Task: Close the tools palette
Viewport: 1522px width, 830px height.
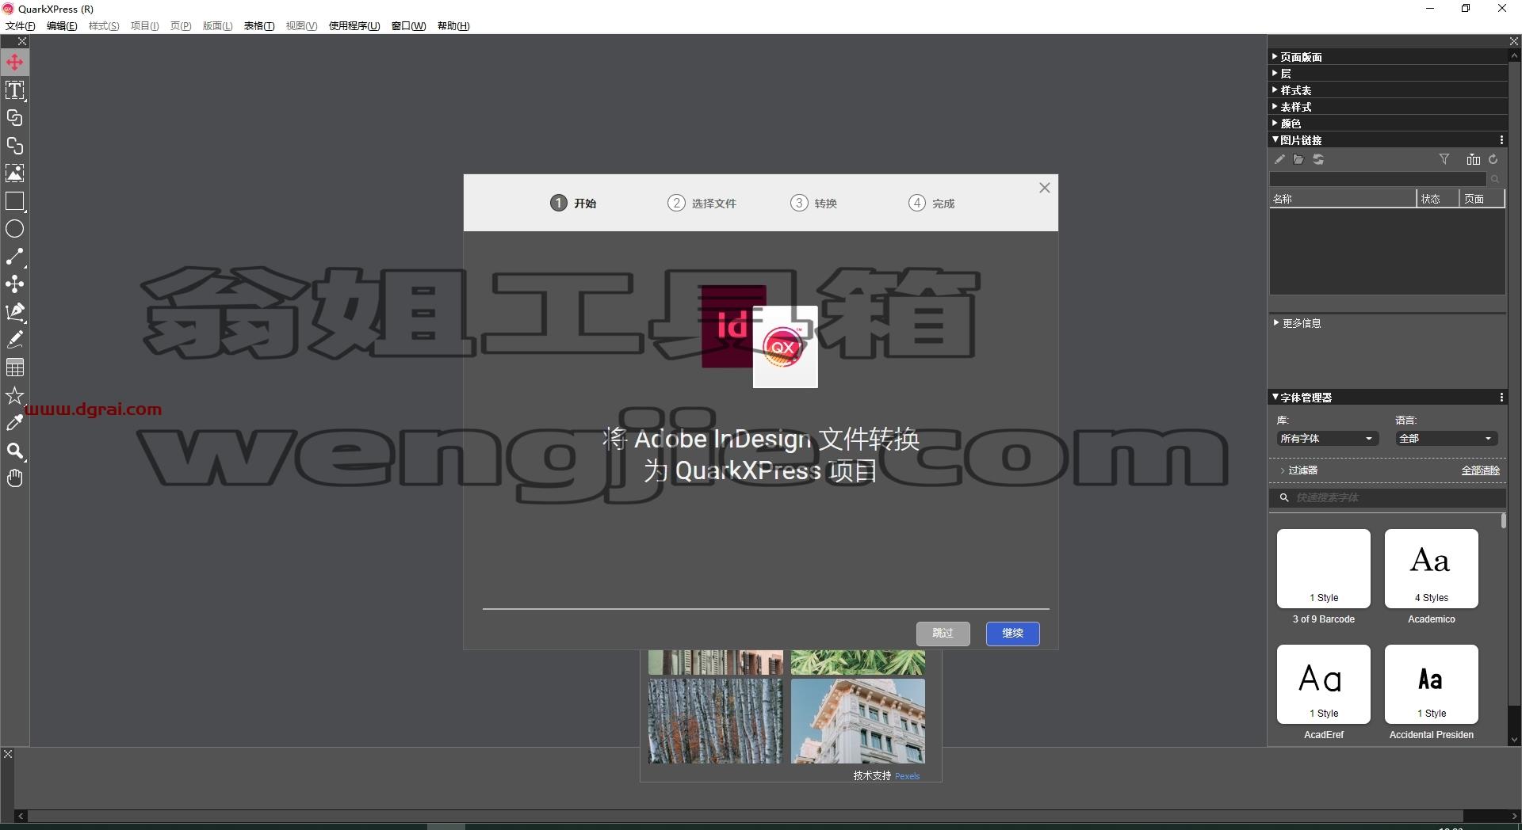Action: 22,41
